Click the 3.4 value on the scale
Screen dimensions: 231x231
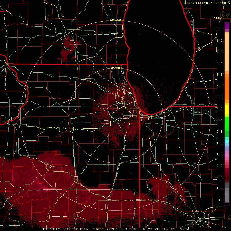point(219,120)
